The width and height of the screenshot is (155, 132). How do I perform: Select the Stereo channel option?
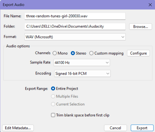tap(73, 53)
